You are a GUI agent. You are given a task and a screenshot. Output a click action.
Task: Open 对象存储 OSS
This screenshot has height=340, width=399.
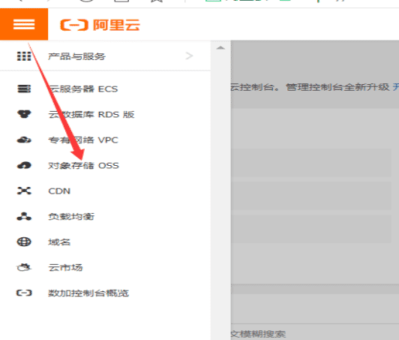pyautogui.click(x=83, y=166)
